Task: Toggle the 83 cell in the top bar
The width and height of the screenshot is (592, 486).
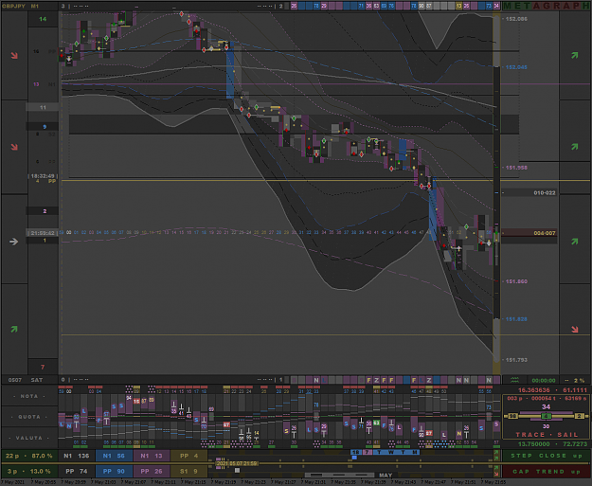Action: tap(376, 6)
